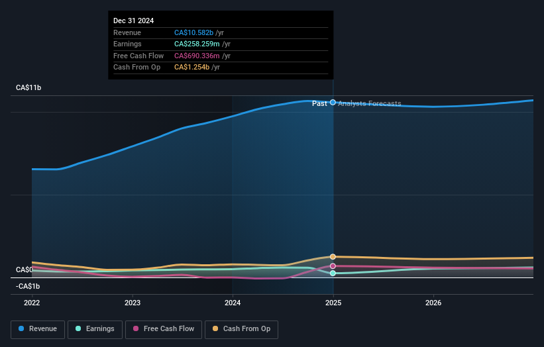Toggle the Free Cash Flow legend button
This screenshot has height=347, width=544.
(164, 329)
